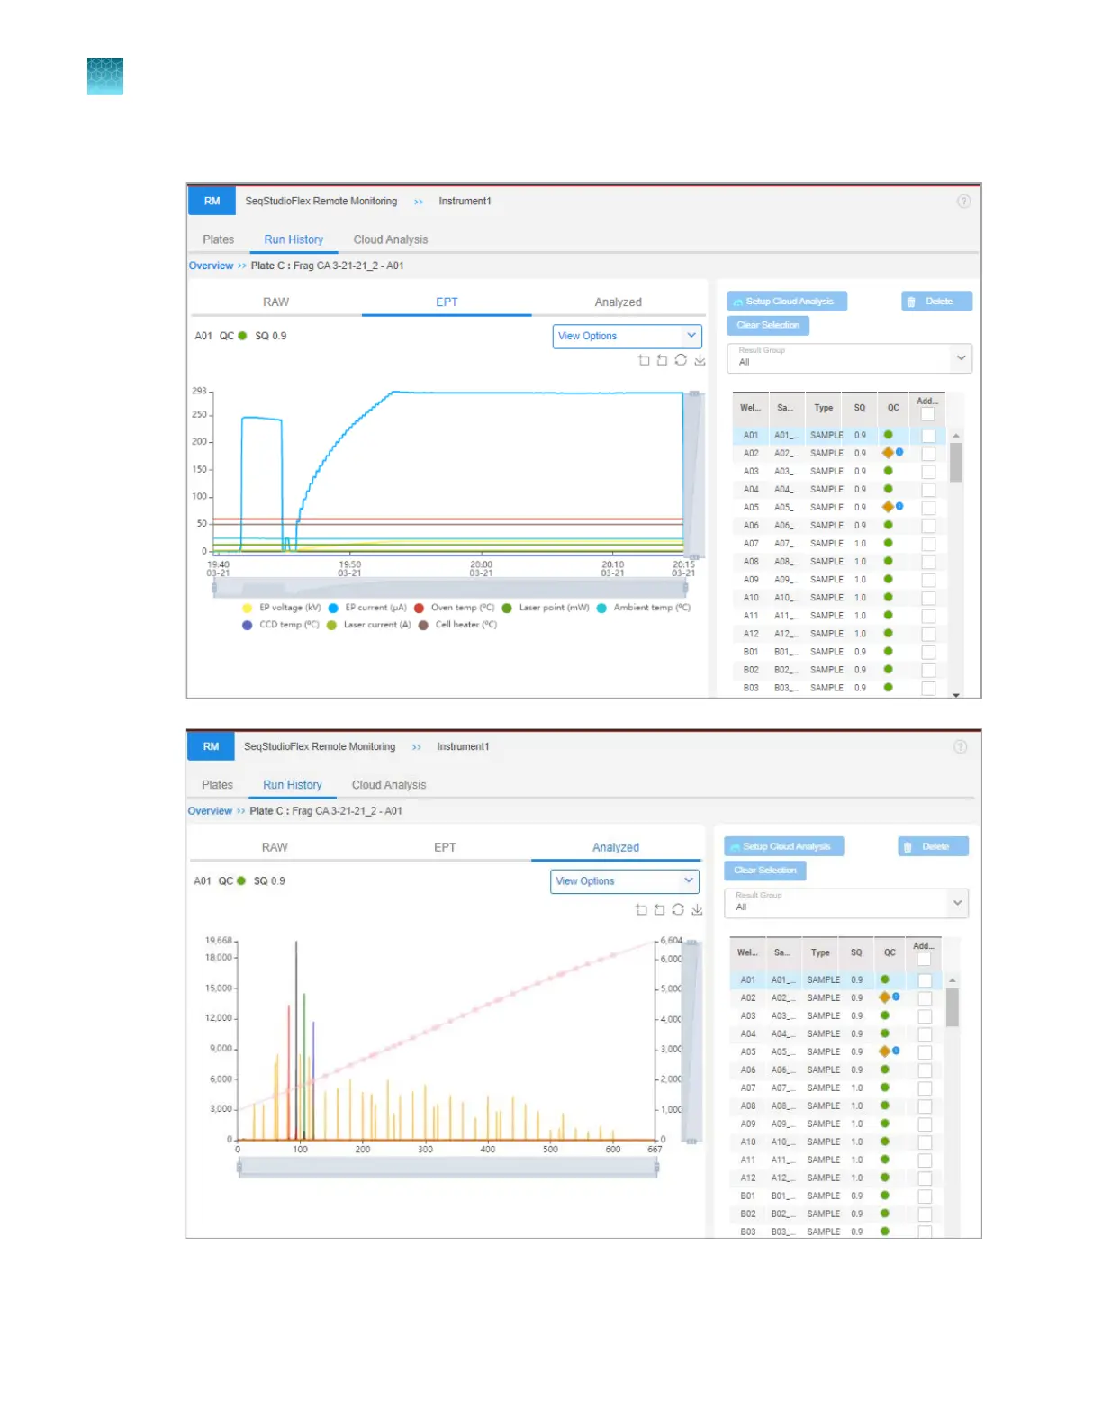
Task: Click the blue RM logo in upper screenshot
Action: pyautogui.click(x=212, y=201)
